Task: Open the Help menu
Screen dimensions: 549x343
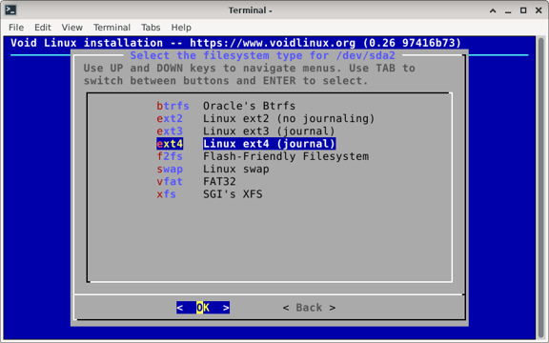Action: tap(181, 28)
